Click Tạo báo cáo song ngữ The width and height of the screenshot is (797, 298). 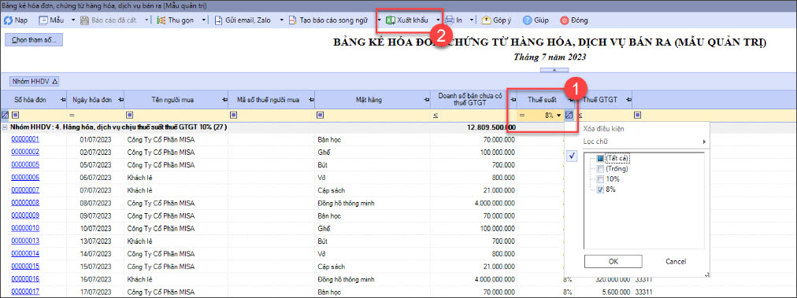click(328, 20)
